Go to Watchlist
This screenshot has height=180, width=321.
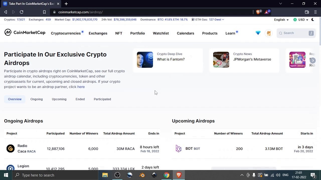tap(161, 33)
